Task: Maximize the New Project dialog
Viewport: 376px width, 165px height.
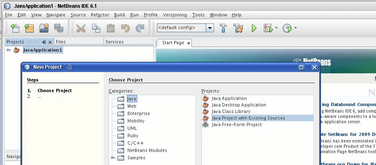Action: click(x=302, y=67)
